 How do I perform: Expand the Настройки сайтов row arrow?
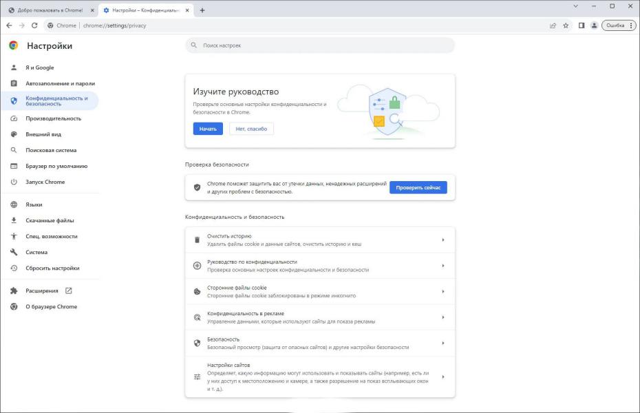[x=443, y=377]
